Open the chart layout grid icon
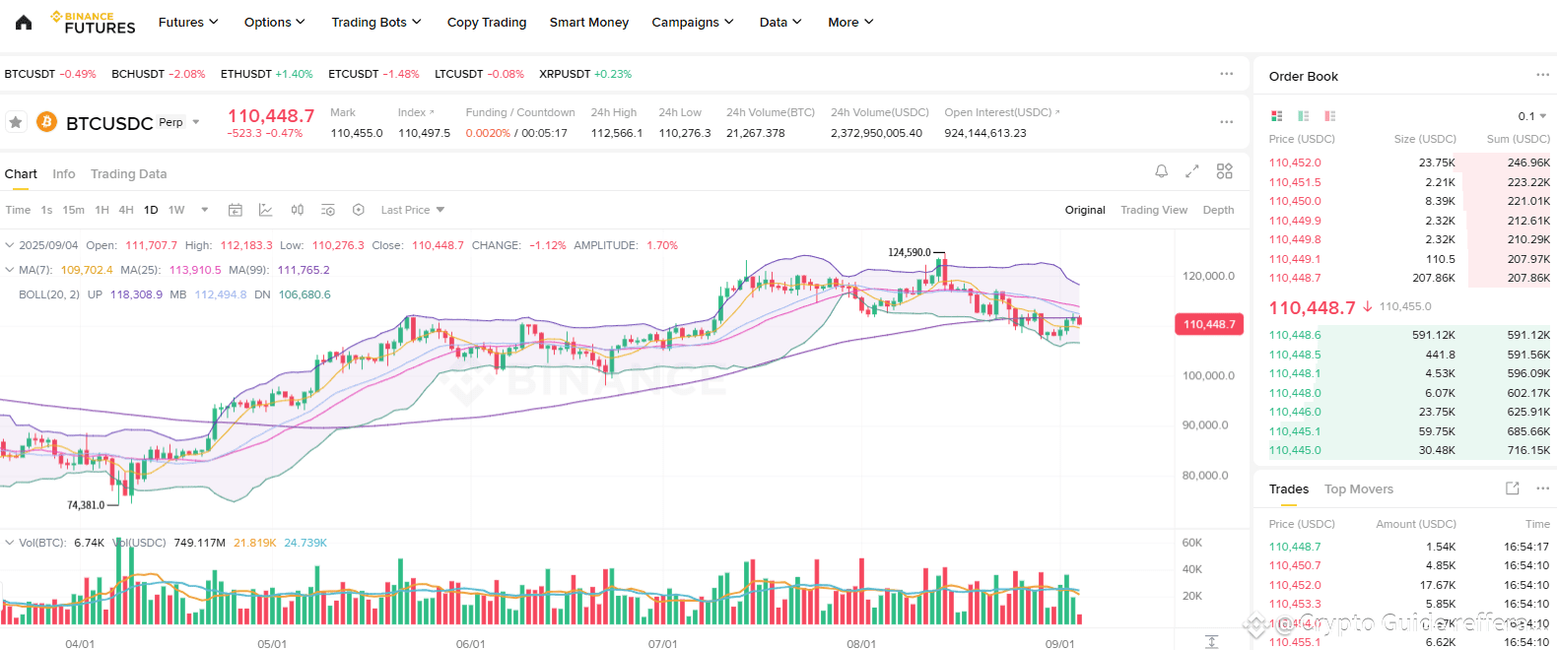1557x650 pixels. tap(1225, 171)
